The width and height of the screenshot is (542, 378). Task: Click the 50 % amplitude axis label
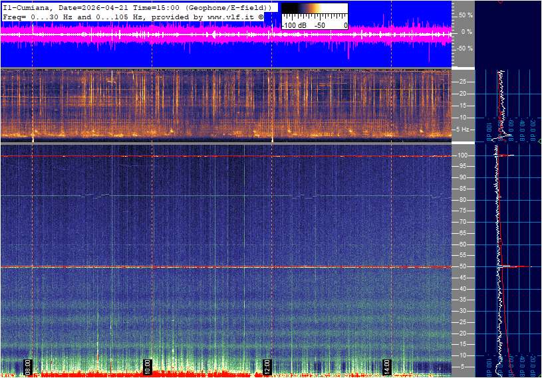pyautogui.click(x=465, y=15)
